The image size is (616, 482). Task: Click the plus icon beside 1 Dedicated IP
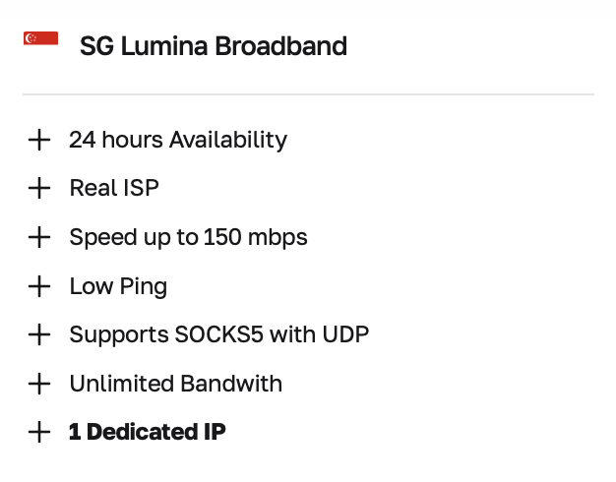coord(39,432)
